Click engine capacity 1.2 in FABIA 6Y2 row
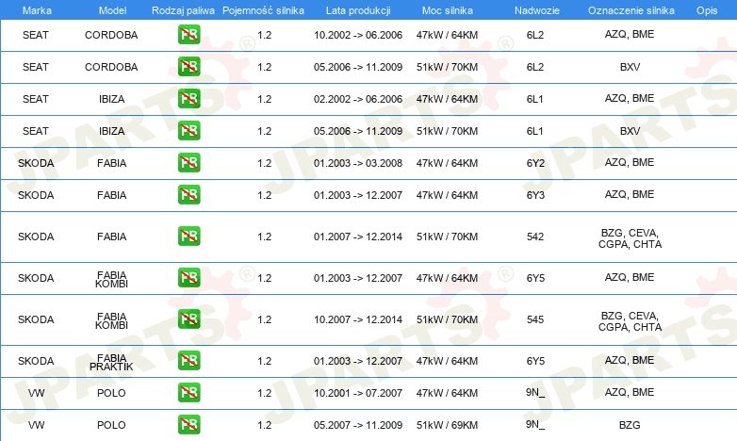The width and height of the screenshot is (737, 441). click(264, 163)
